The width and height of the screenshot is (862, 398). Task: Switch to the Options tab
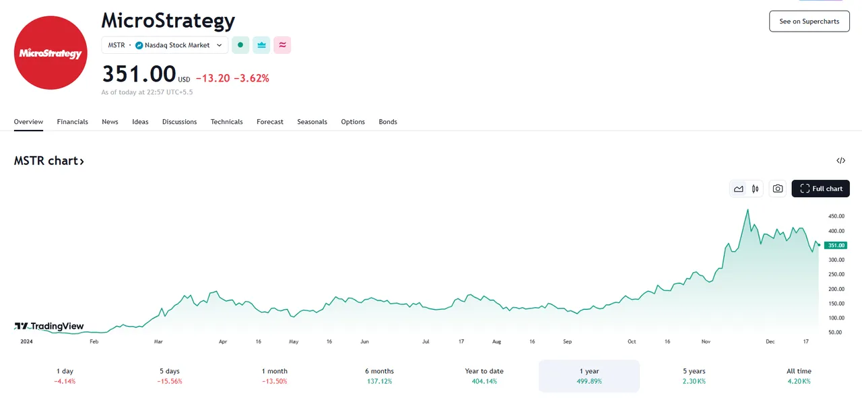pyautogui.click(x=353, y=122)
